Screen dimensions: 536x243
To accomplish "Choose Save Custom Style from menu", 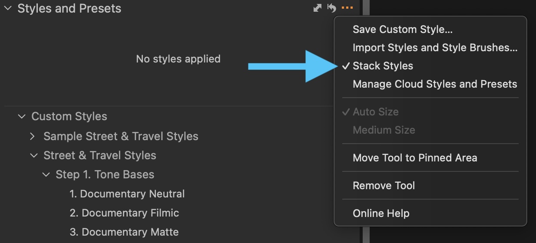I will pos(402,30).
